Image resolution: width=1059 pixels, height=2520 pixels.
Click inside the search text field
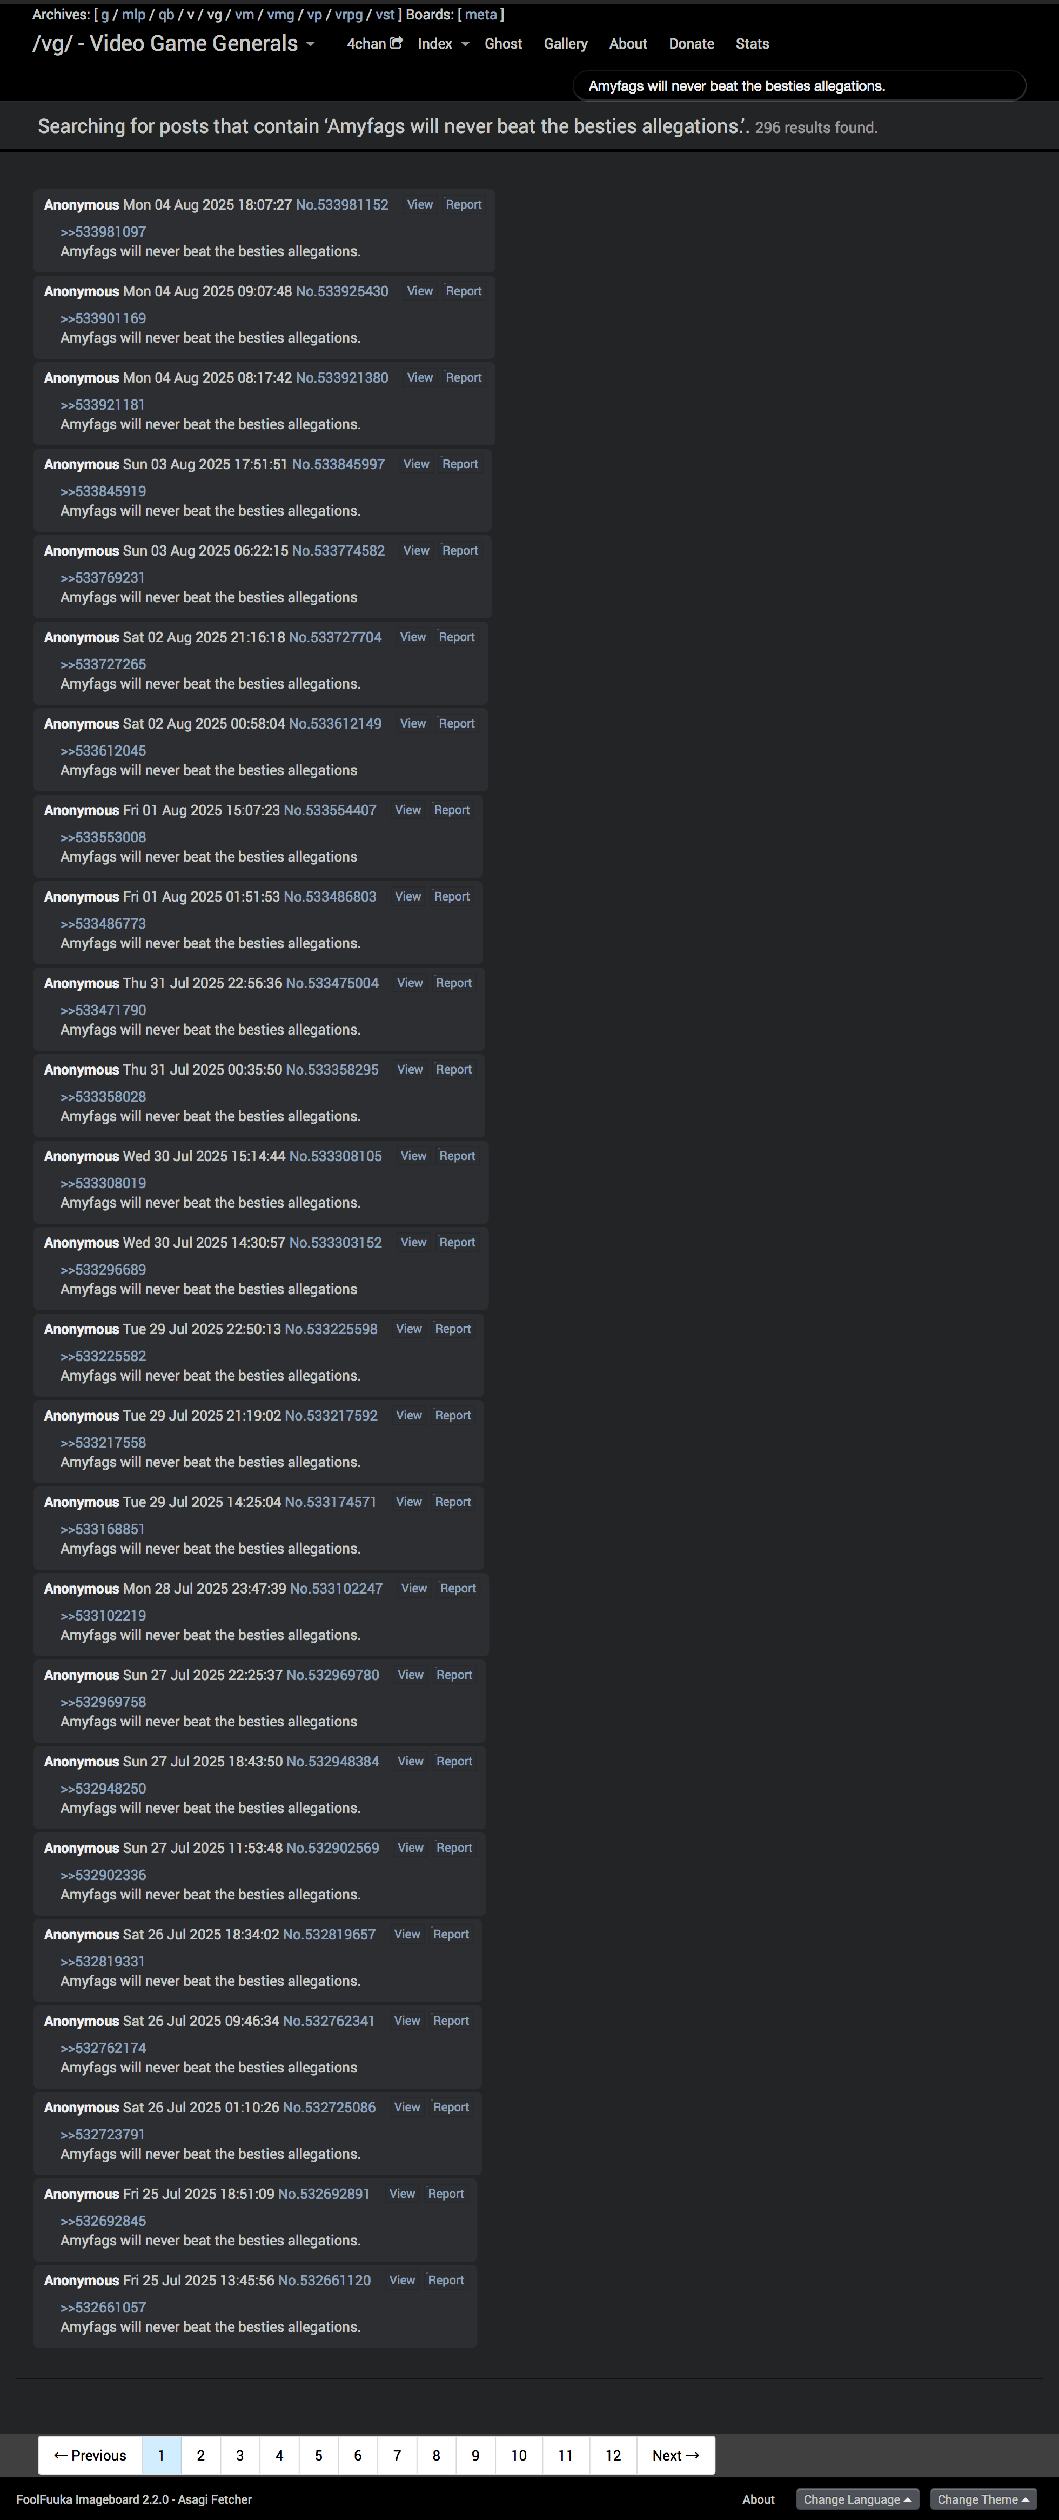(x=798, y=86)
